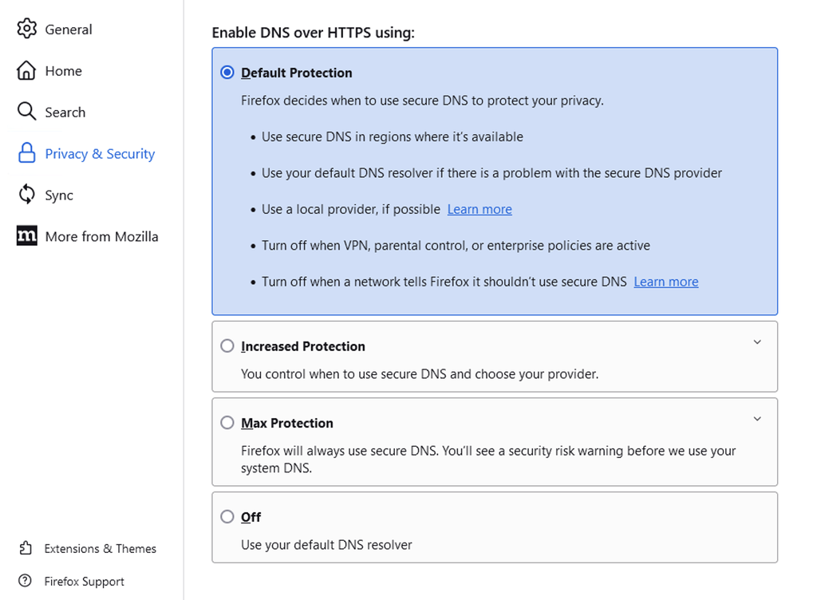Image resolution: width=817 pixels, height=600 pixels.
Task: Click the Mozilla logo icon
Action: tap(26, 236)
